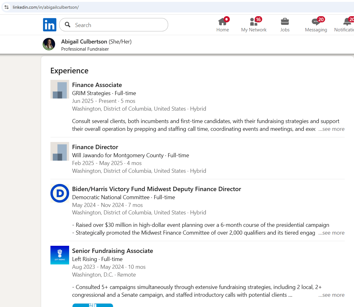The image size is (354, 307).
Task: Expand Senior Fundraising Associate see more
Action: pos(331,295)
